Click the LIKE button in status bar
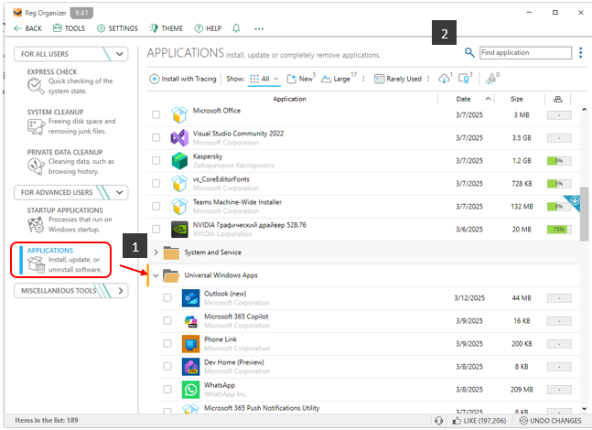Screen dimensions: 592x430 (479, 421)
